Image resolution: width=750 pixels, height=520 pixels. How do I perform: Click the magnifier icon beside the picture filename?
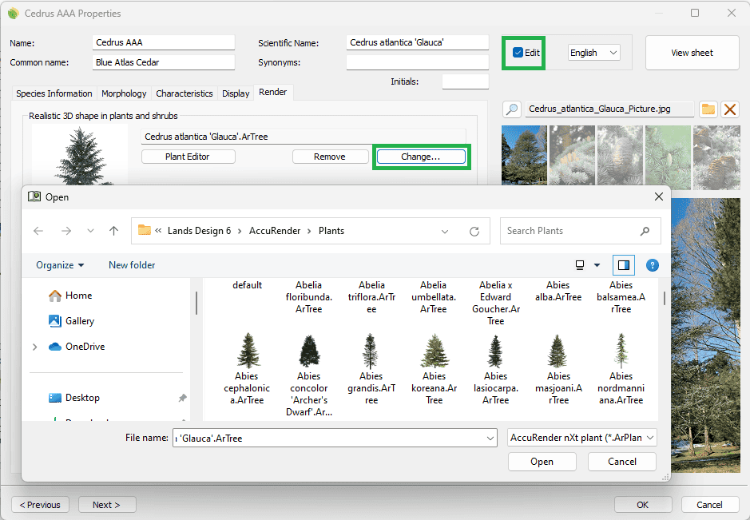click(512, 109)
